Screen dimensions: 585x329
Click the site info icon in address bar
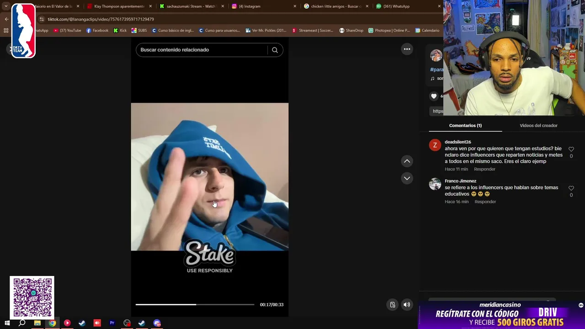coord(42,19)
